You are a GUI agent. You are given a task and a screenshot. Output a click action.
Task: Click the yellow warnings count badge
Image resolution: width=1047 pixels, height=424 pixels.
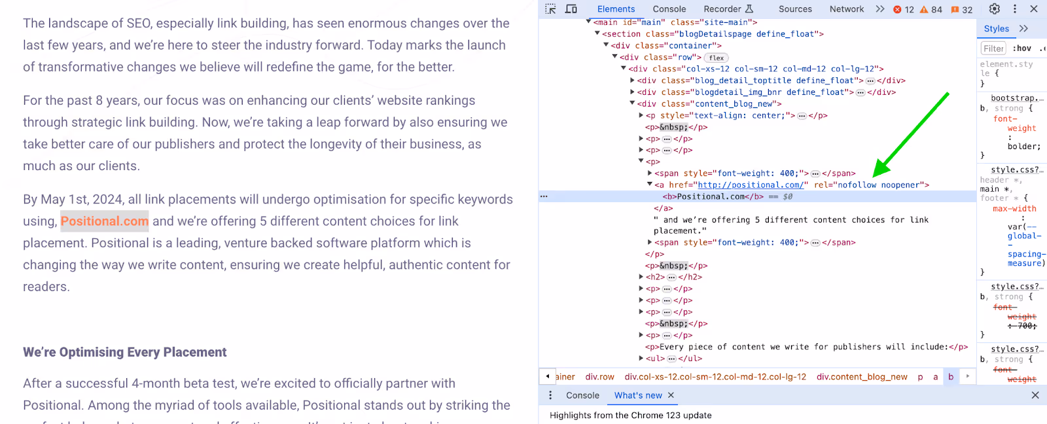click(931, 9)
